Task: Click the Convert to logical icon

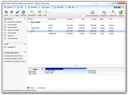Action: [5, 30]
